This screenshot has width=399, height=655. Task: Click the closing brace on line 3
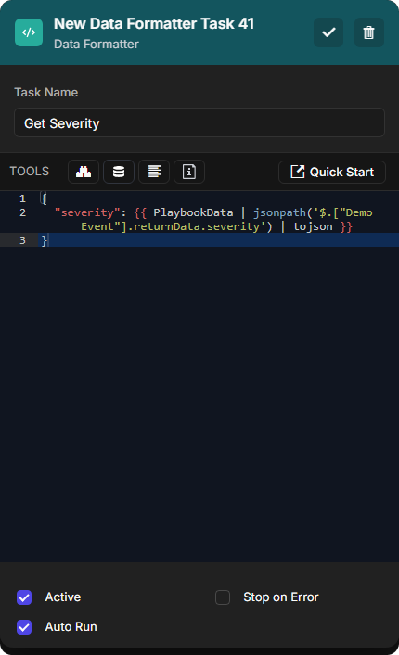pyautogui.click(x=44, y=240)
